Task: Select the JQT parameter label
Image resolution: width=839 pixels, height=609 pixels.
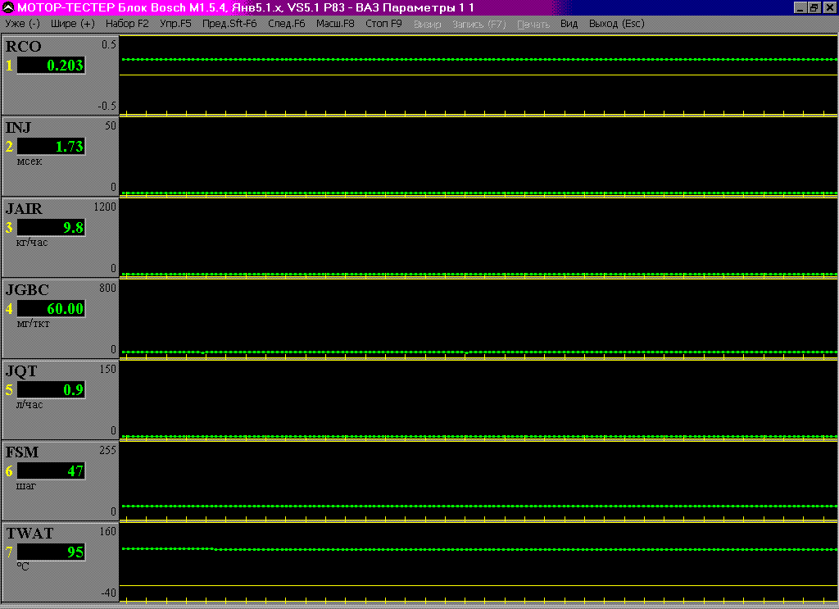Action: click(x=21, y=370)
